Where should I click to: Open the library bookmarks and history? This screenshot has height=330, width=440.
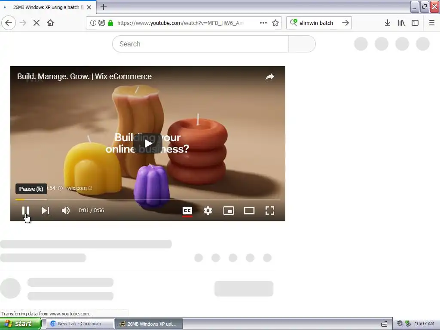pyautogui.click(x=401, y=23)
